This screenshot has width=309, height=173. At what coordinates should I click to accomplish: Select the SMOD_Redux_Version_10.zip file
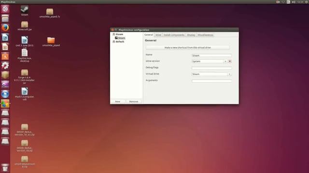25,146
